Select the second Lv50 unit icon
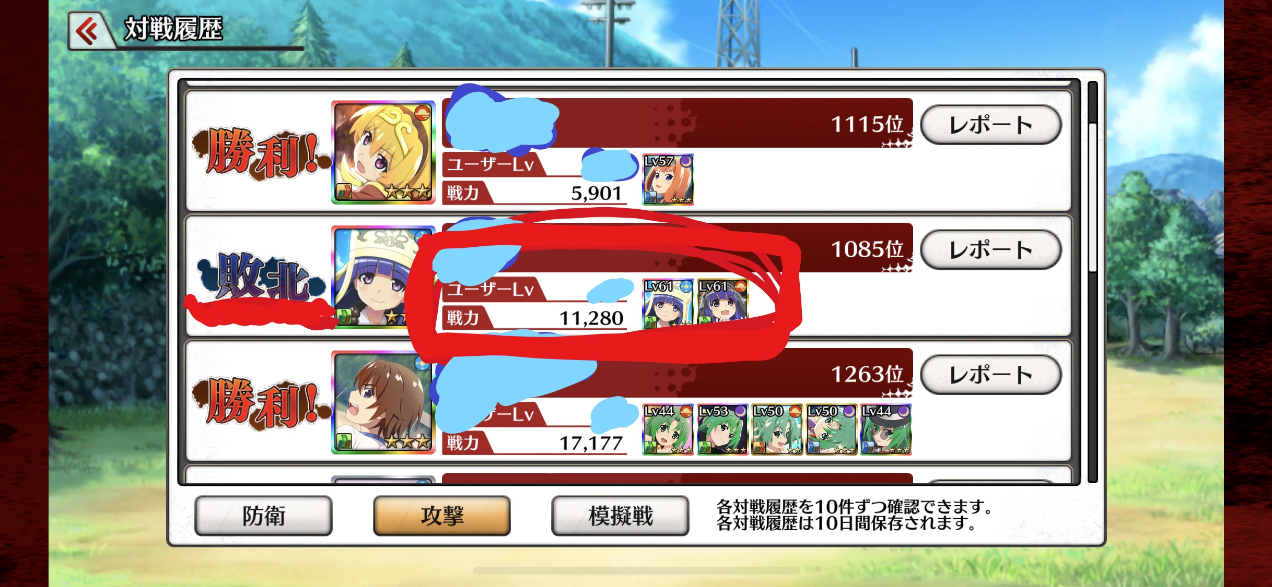Image resolution: width=1272 pixels, height=587 pixels. coord(831,429)
